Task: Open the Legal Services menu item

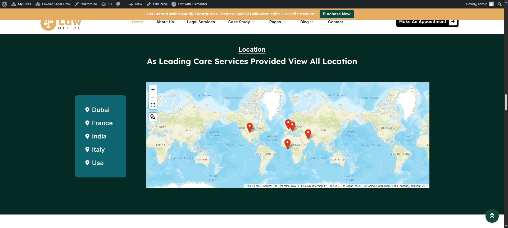Action: click(201, 22)
